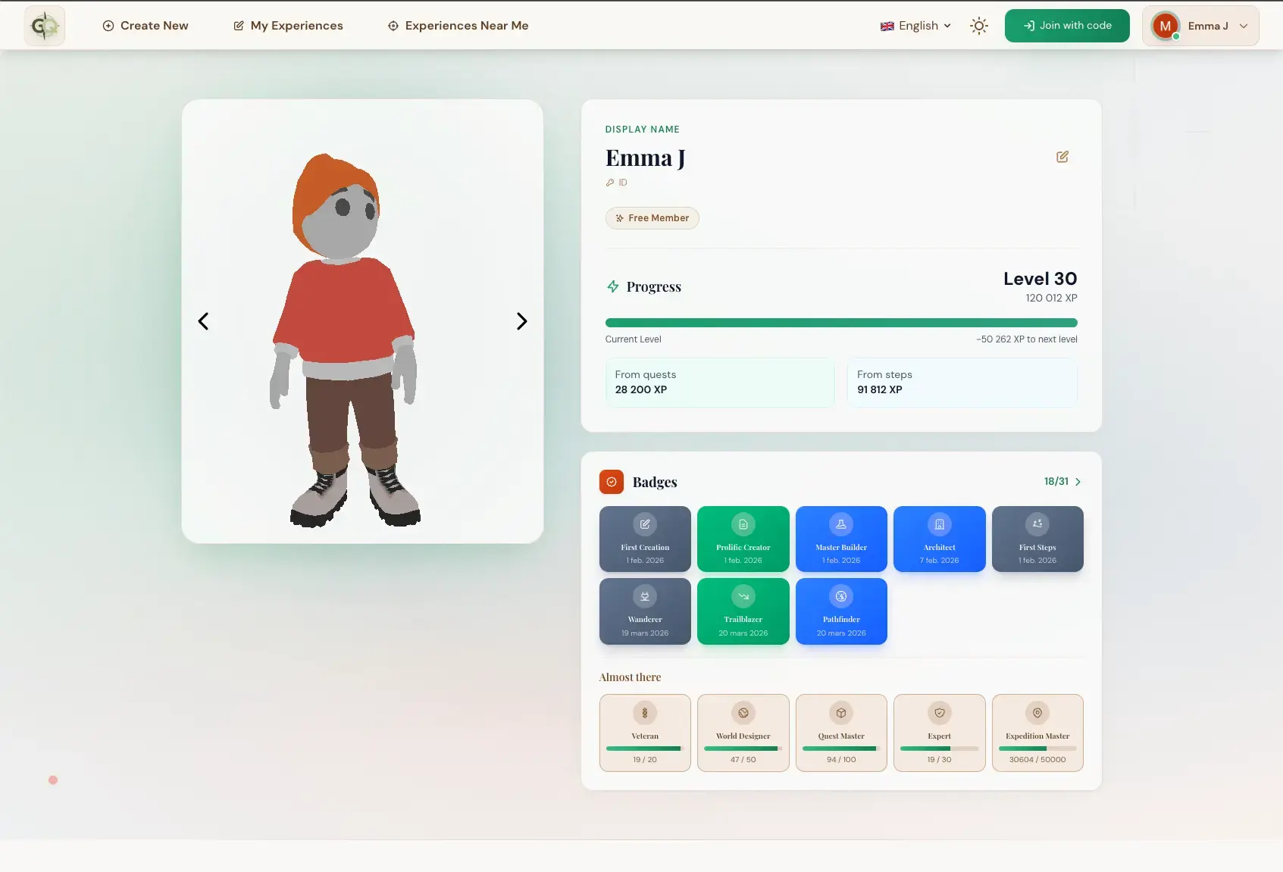This screenshot has height=872, width=1283.
Task: Show previous avatar with left arrow
Action: pos(203,321)
